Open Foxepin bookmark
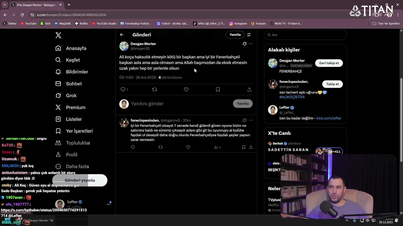 pyautogui.click(x=258, y=24)
